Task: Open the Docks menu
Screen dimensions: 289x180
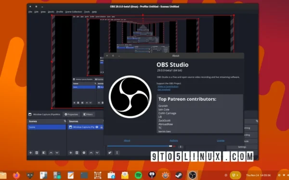Action: [x=51, y=12]
